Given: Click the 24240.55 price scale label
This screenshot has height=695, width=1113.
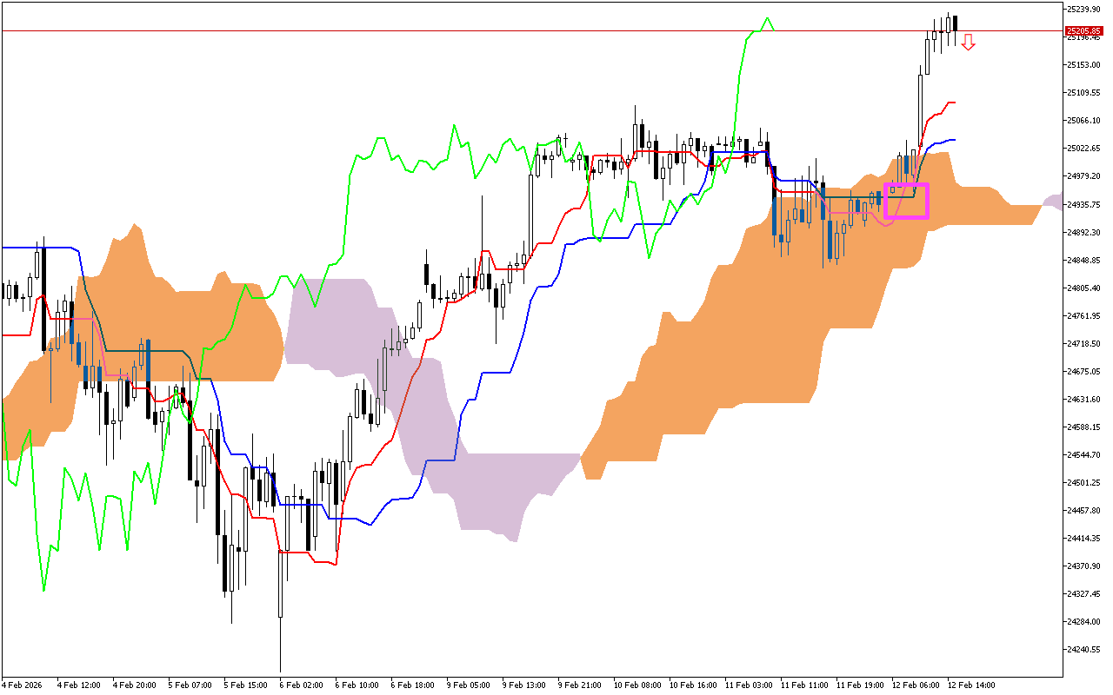Looking at the screenshot, I should tap(1083, 650).
